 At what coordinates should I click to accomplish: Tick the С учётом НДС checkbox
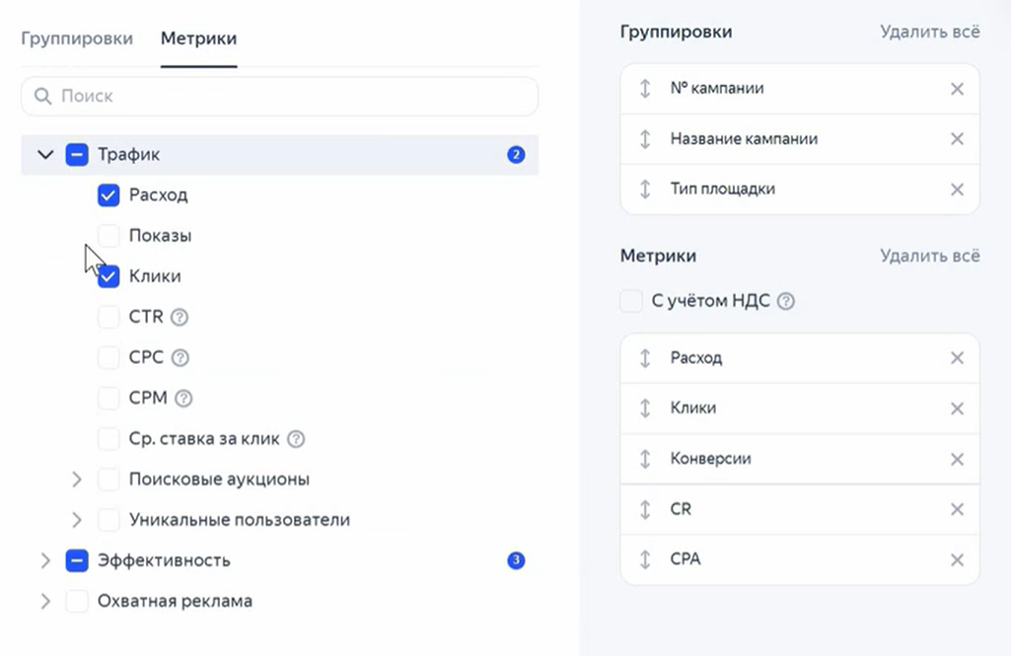[631, 301]
